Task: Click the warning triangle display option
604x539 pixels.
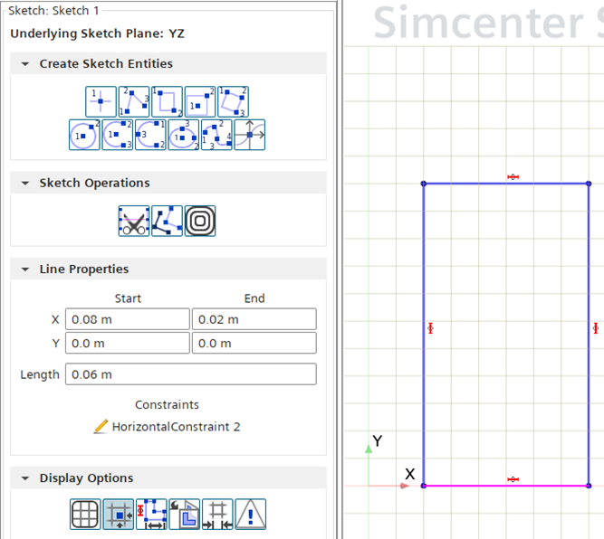Action: [x=250, y=514]
